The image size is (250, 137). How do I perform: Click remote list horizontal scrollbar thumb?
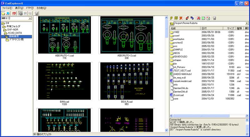(201, 116)
